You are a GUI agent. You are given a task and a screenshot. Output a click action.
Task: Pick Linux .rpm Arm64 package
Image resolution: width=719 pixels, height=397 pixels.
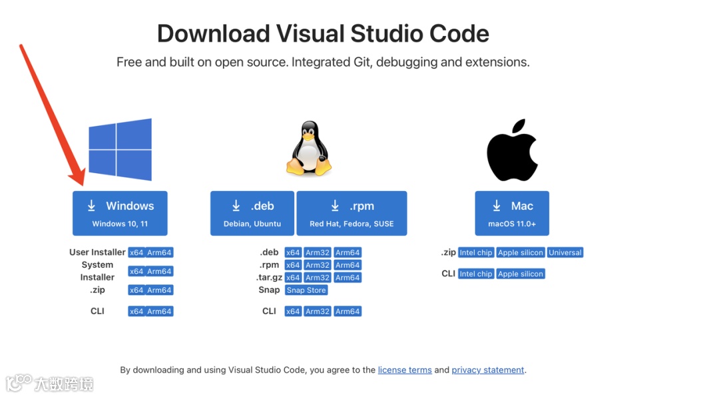pyautogui.click(x=348, y=265)
